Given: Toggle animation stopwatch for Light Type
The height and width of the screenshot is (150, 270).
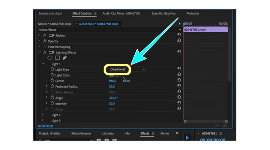Looking at the screenshot, I should tap(52, 69).
